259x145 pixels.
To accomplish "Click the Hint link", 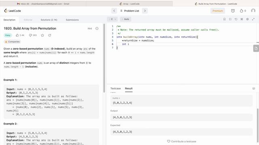I will click(x=90, y=29).
